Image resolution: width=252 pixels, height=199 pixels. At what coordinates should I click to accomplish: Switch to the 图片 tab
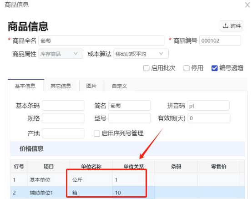[91, 86]
